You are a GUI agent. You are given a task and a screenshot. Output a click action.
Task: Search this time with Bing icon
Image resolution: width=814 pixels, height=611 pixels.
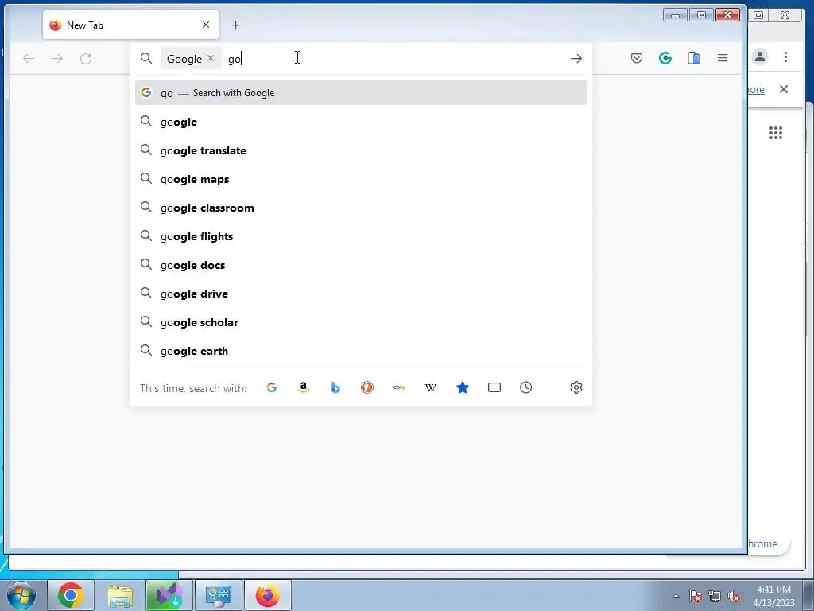tap(335, 387)
